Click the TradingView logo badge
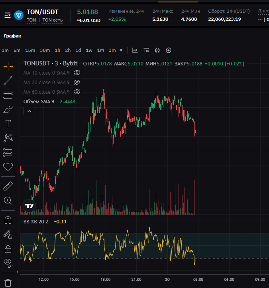This screenshot has width=269, height=288. coord(29,206)
